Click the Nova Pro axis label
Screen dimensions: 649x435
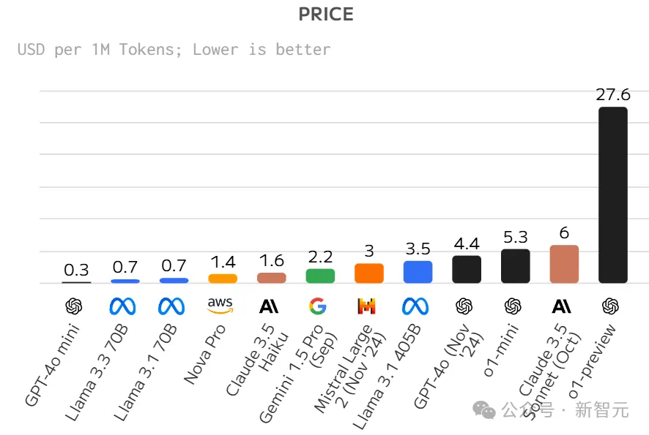(x=204, y=355)
